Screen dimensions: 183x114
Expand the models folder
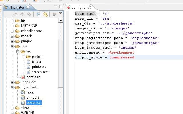(12, 36)
